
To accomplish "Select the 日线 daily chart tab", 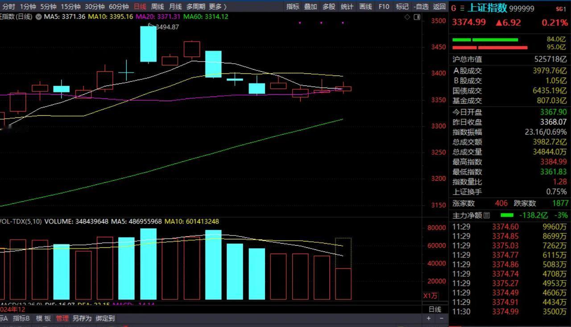I will (140, 7).
